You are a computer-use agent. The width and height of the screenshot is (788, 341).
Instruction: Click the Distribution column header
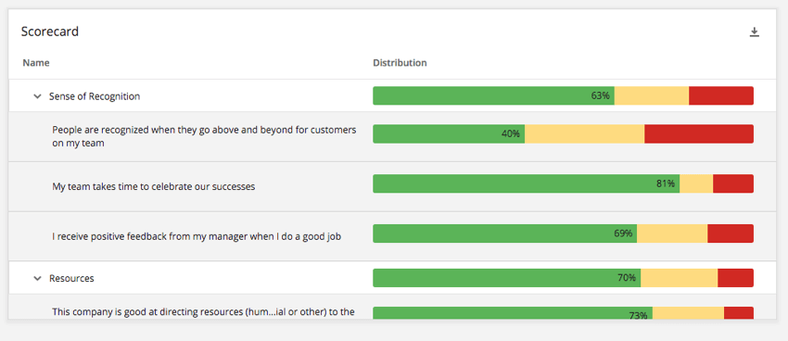point(400,63)
